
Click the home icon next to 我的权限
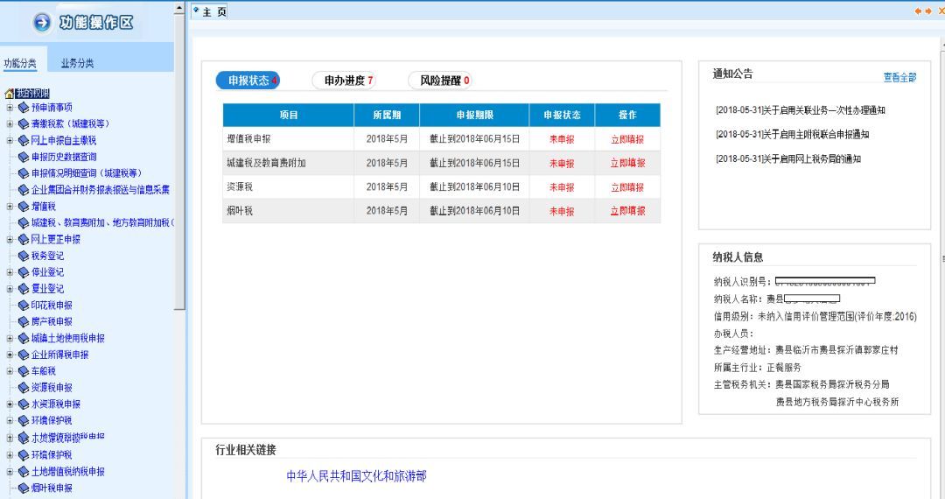coord(9,94)
